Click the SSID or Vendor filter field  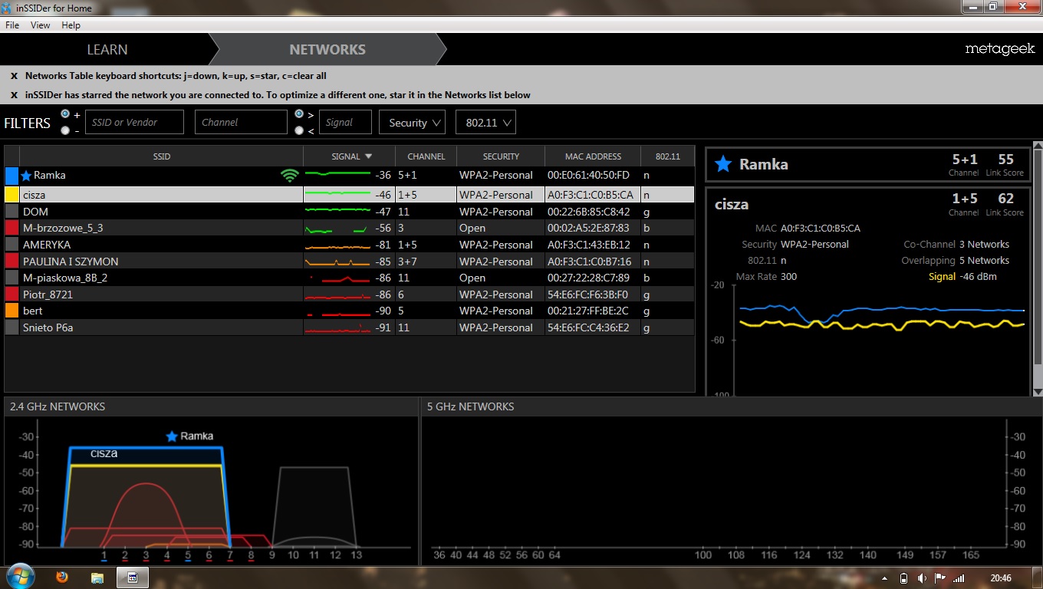134,122
